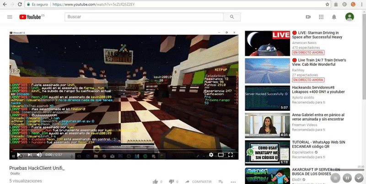Screen dimensions: 366x184
Task: Click the YouTube home logo
Action: (30, 17)
